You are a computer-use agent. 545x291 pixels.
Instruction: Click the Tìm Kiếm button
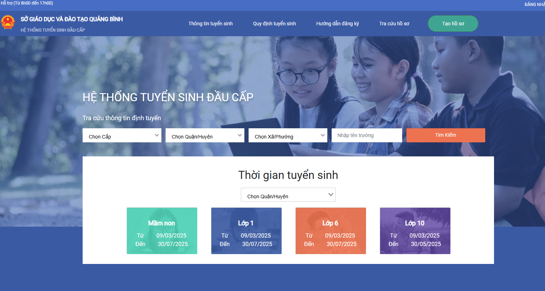(446, 135)
